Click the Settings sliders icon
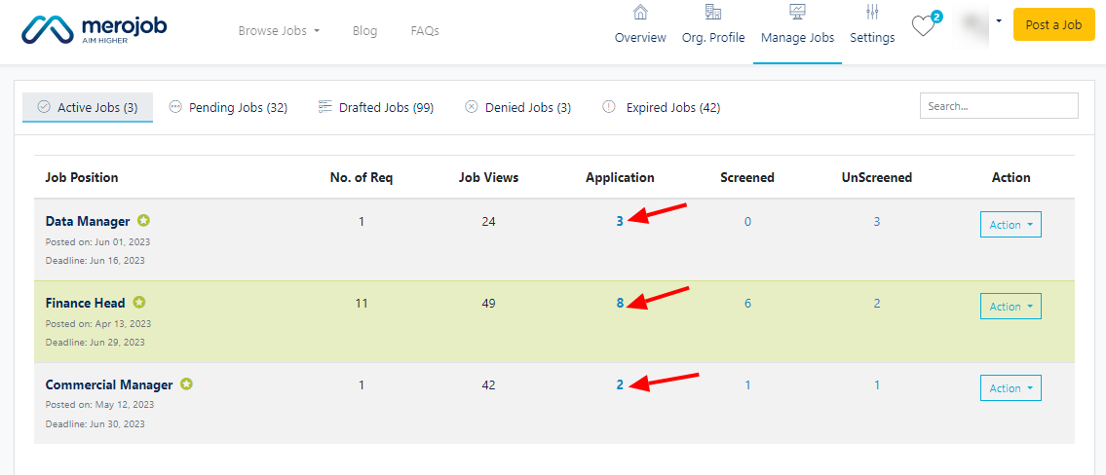This screenshot has width=1106, height=475. (x=872, y=13)
